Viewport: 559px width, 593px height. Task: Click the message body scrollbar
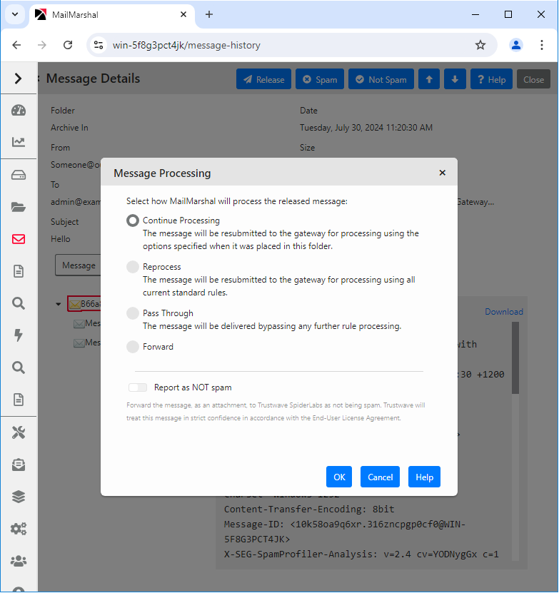tap(515, 358)
